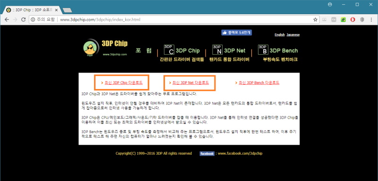Click the 3DP C boxed icon
Image resolution: width=378 pixels, height=181 pixels.
click(x=169, y=49)
